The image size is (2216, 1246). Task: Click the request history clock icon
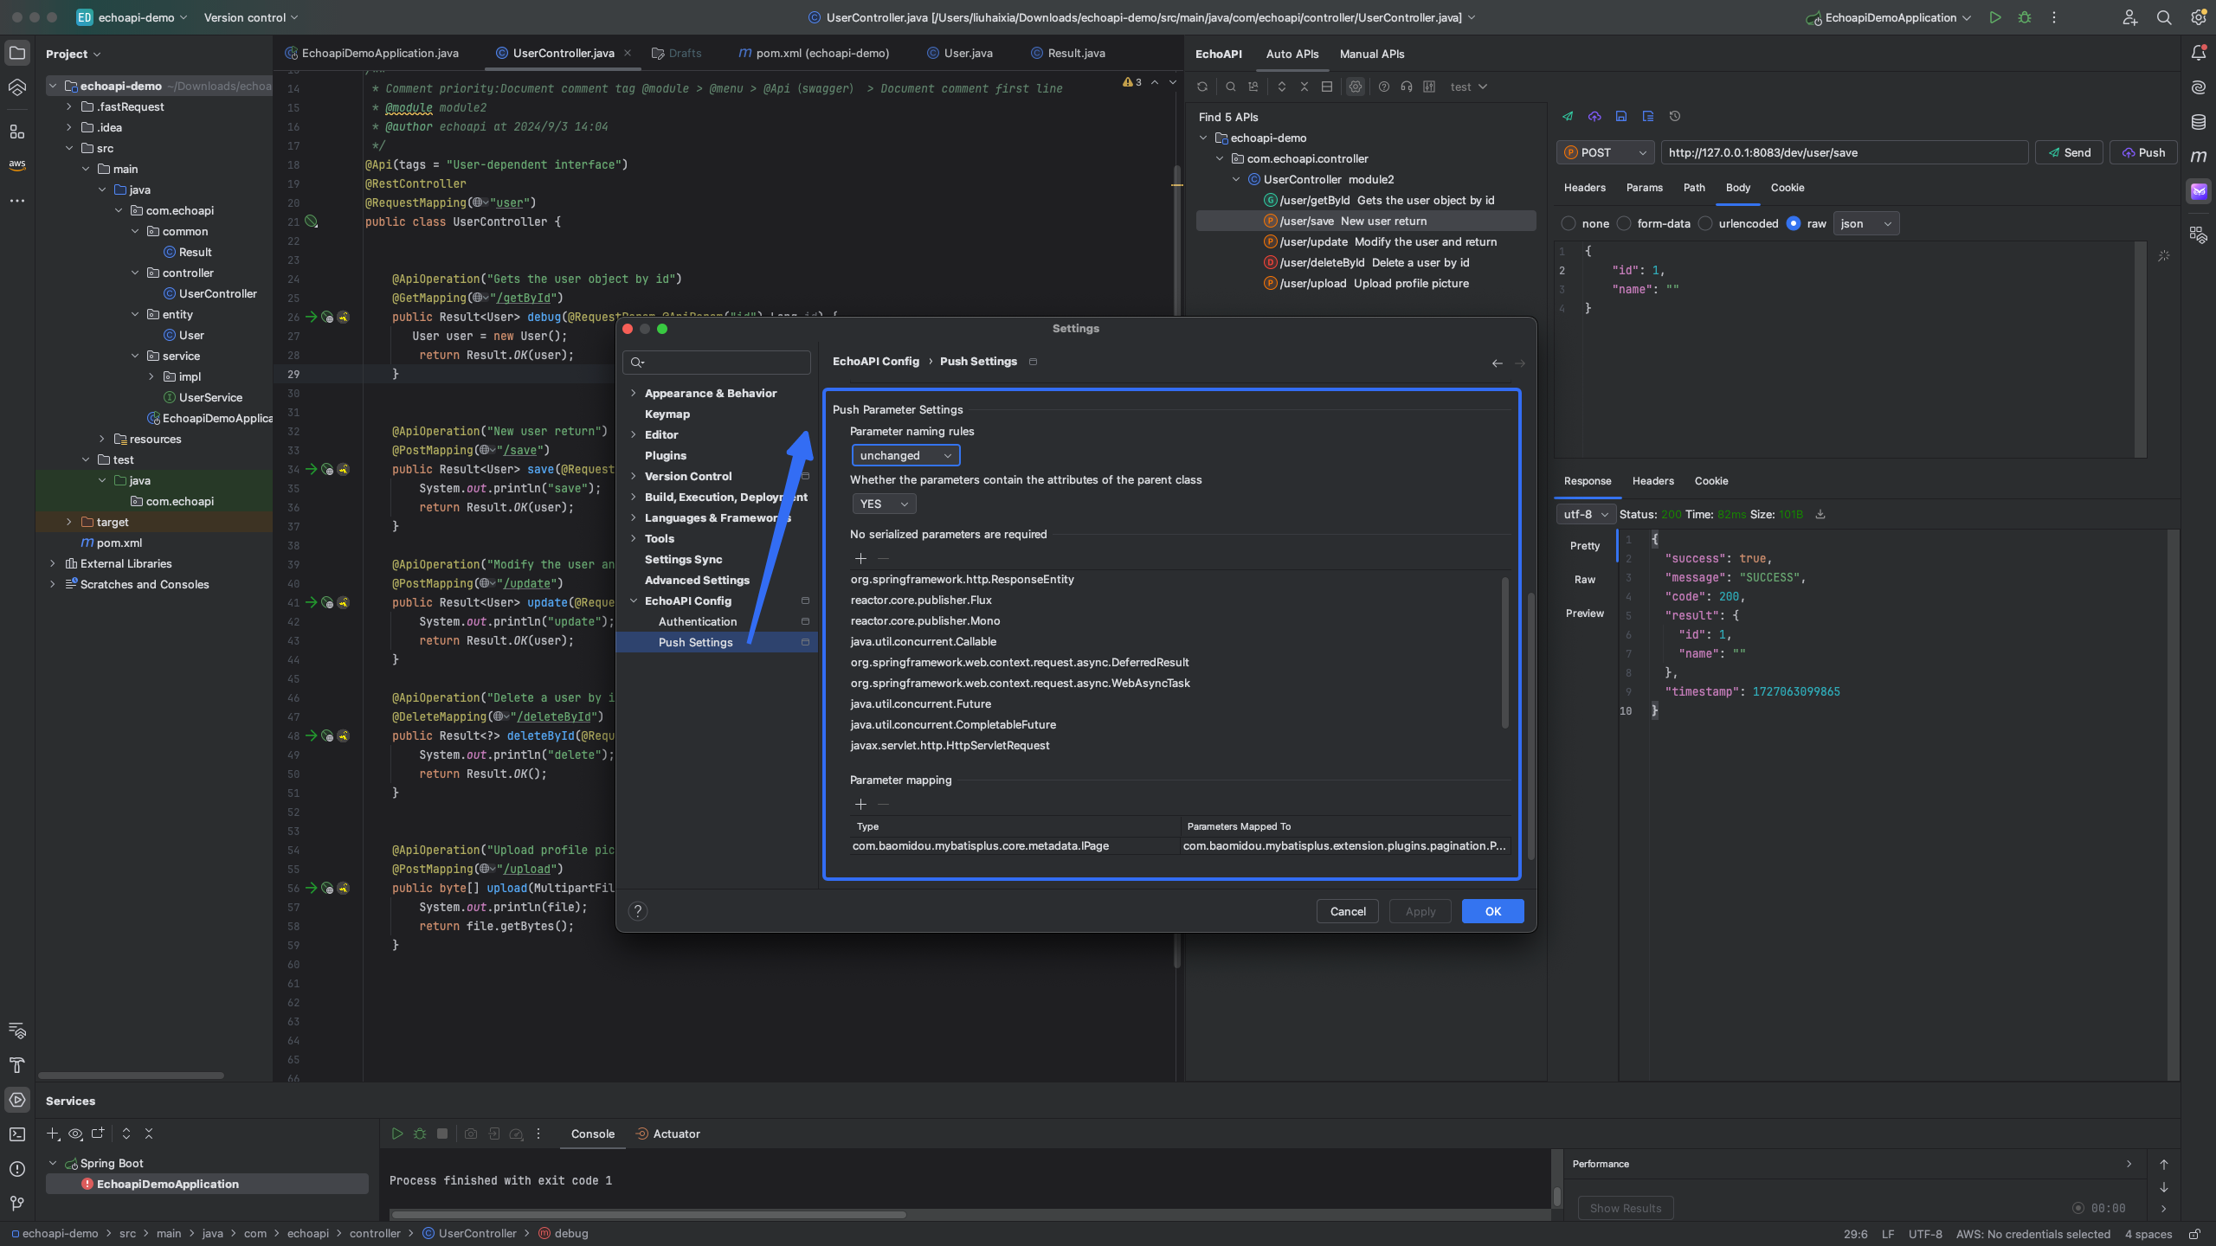(x=1675, y=116)
